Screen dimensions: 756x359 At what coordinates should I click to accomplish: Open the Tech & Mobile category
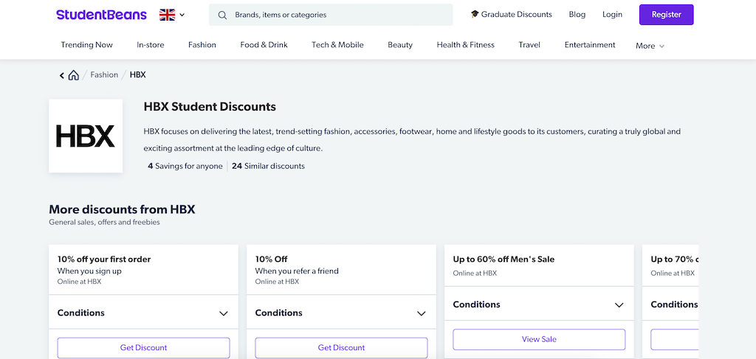tap(337, 45)
